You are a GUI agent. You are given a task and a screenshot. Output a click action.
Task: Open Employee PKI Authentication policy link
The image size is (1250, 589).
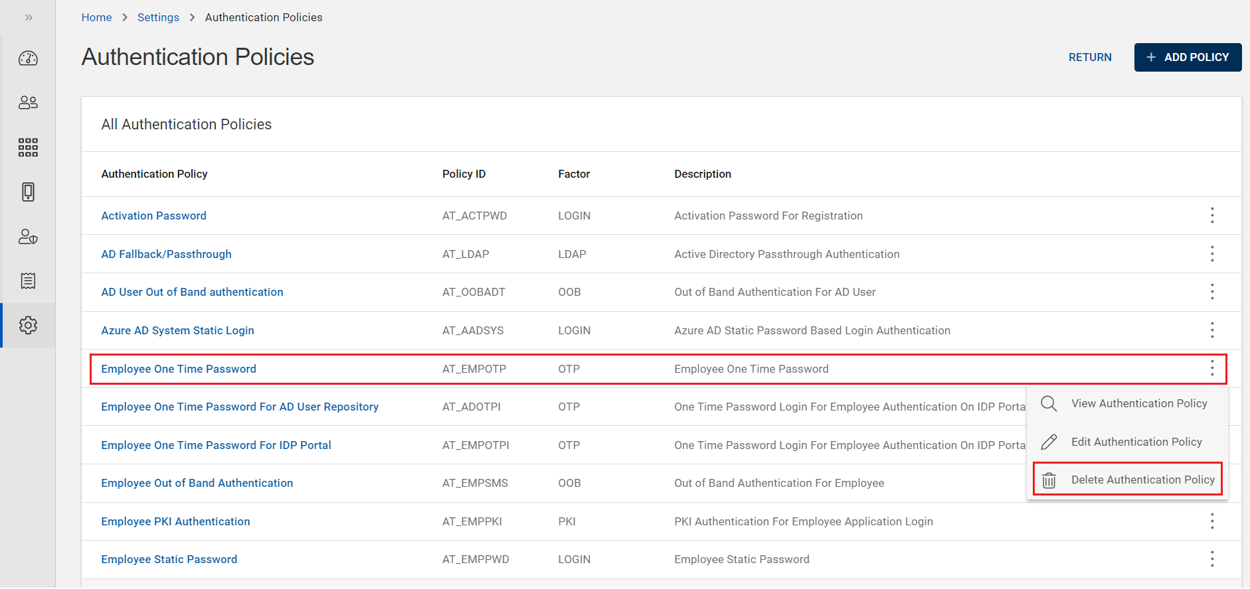[175, 521]
